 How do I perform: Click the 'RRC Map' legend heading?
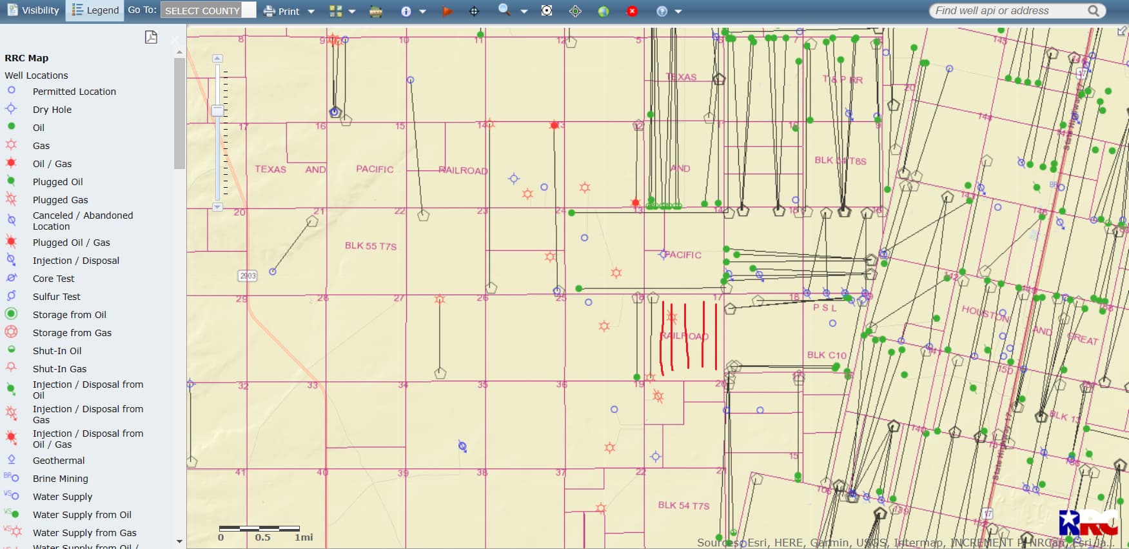click(x=26, y=58)
